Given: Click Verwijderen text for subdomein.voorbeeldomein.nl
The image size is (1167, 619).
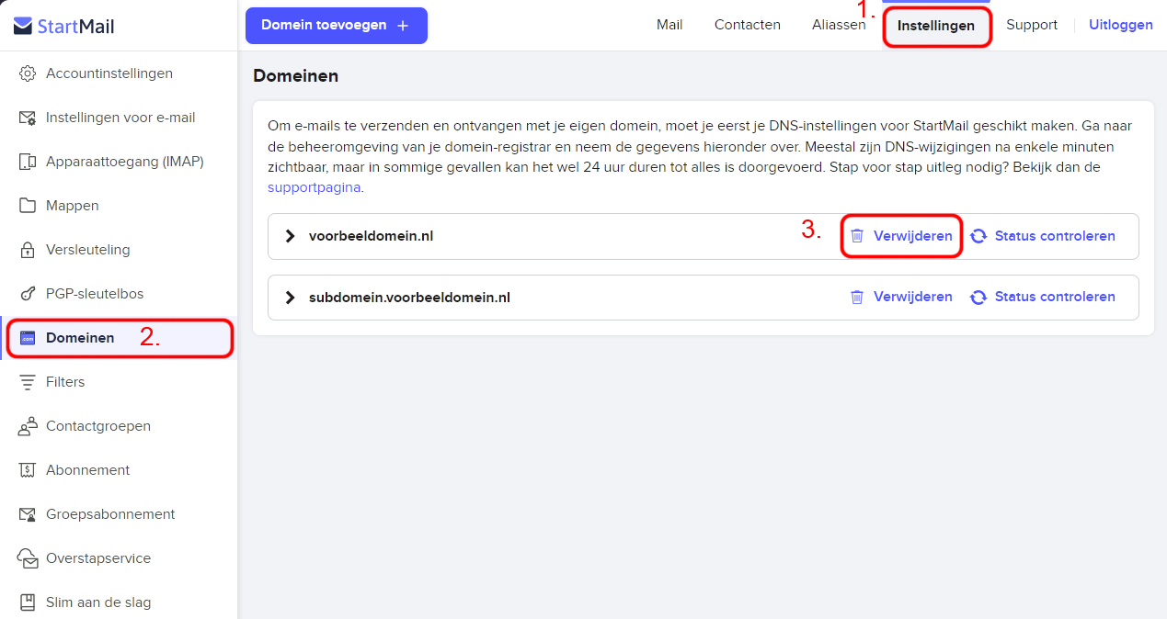Looking at the screenshot, I should (x=913, y=297).
